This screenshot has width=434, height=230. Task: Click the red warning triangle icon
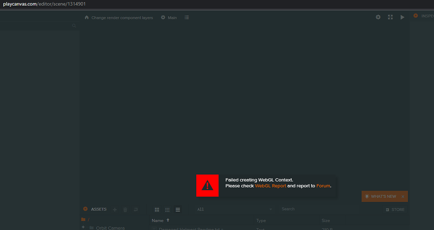pyautogui.click(x=207, y=186)
